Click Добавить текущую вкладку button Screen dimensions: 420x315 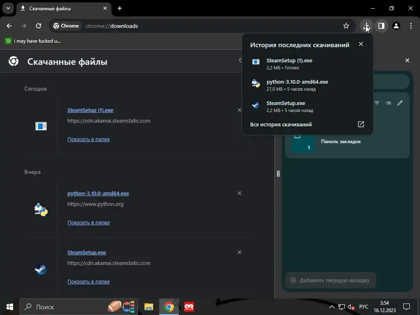pos(330,281)
